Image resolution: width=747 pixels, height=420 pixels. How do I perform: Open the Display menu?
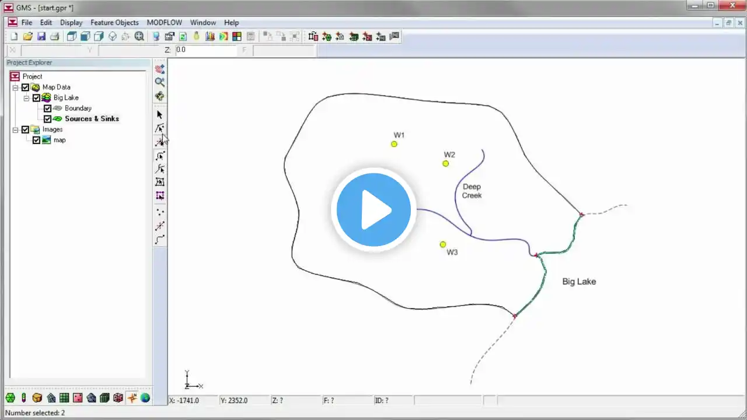tap(71, 23)
